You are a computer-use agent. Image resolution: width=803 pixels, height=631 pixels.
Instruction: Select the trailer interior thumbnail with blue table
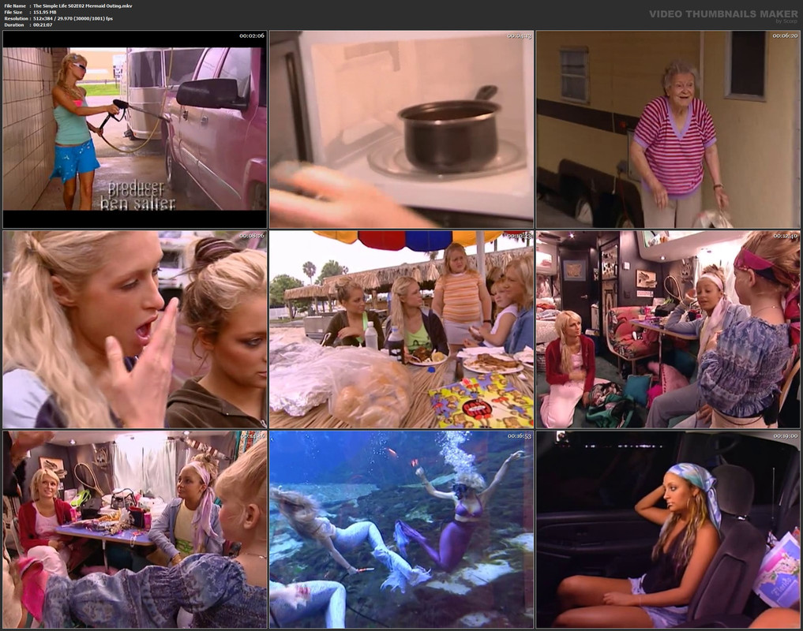click(x=135, y=529)
